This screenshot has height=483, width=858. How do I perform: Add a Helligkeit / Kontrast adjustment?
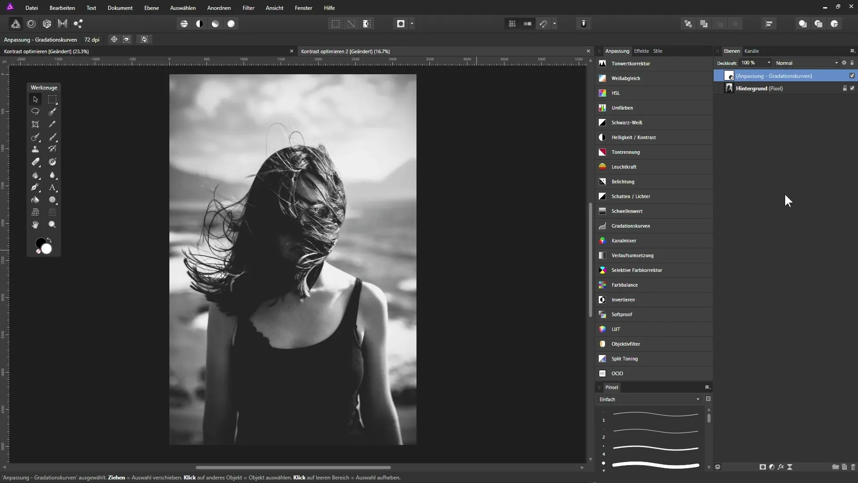click(654, 137)
